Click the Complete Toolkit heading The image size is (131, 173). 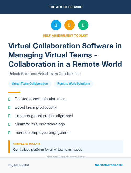[26, 144]
